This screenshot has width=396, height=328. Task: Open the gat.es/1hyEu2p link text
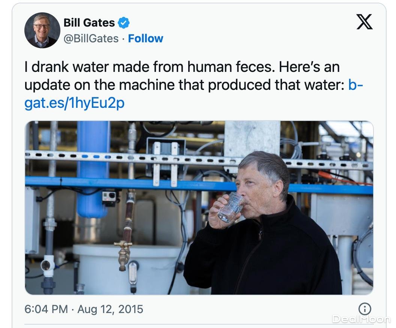74,103
